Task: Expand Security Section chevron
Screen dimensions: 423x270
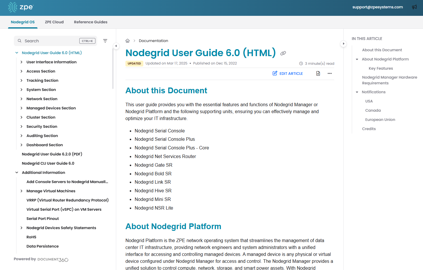Action: pos(21,126)
